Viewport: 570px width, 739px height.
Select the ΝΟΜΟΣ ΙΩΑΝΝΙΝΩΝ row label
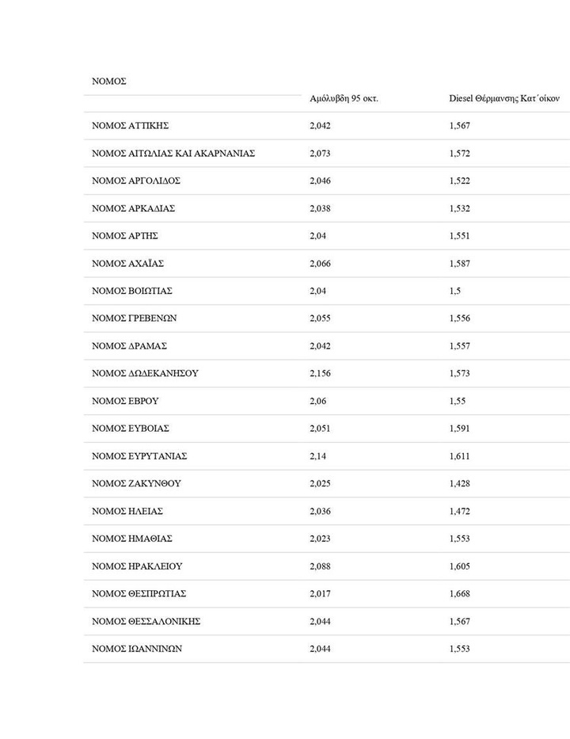tap(137, 649)
